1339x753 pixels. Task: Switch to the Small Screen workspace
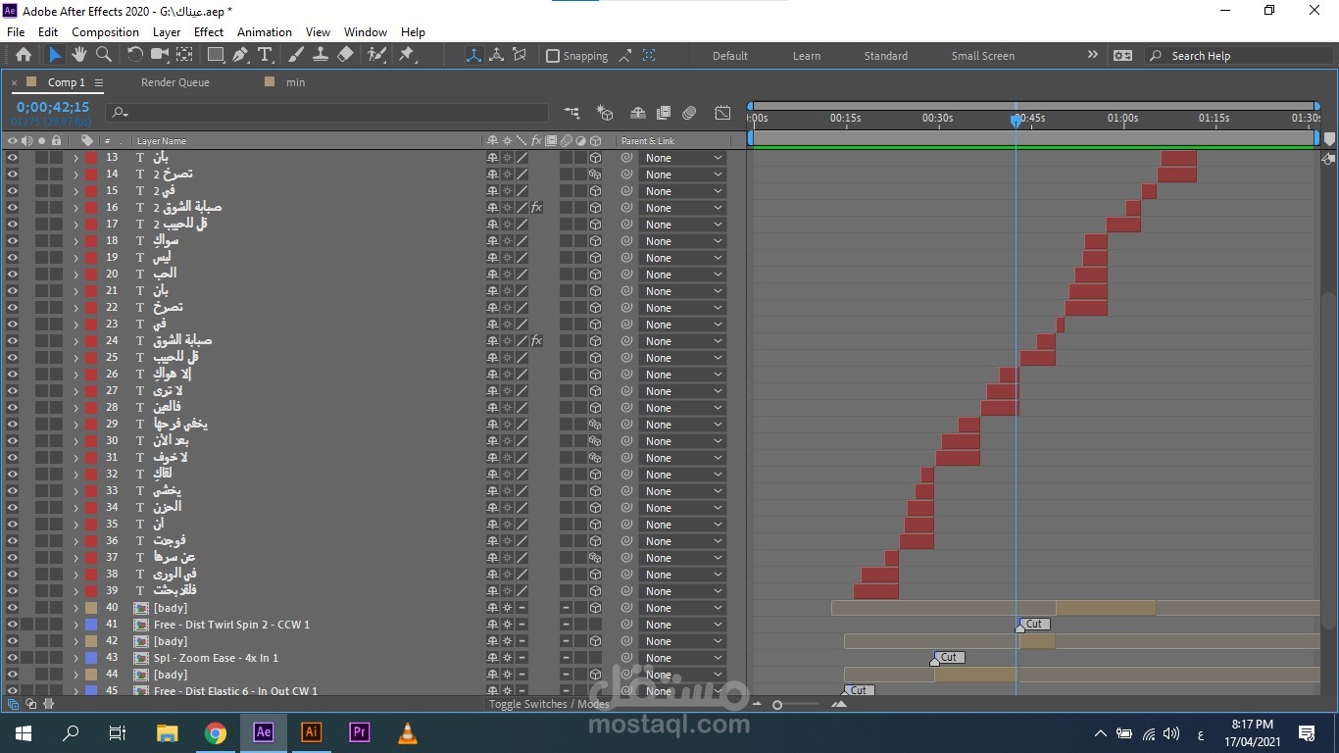pyautogui.click(x=983, y=56)
